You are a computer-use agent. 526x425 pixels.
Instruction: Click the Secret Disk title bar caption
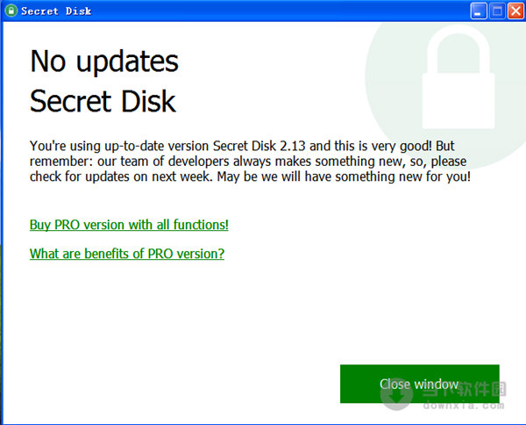click(56, 11)
